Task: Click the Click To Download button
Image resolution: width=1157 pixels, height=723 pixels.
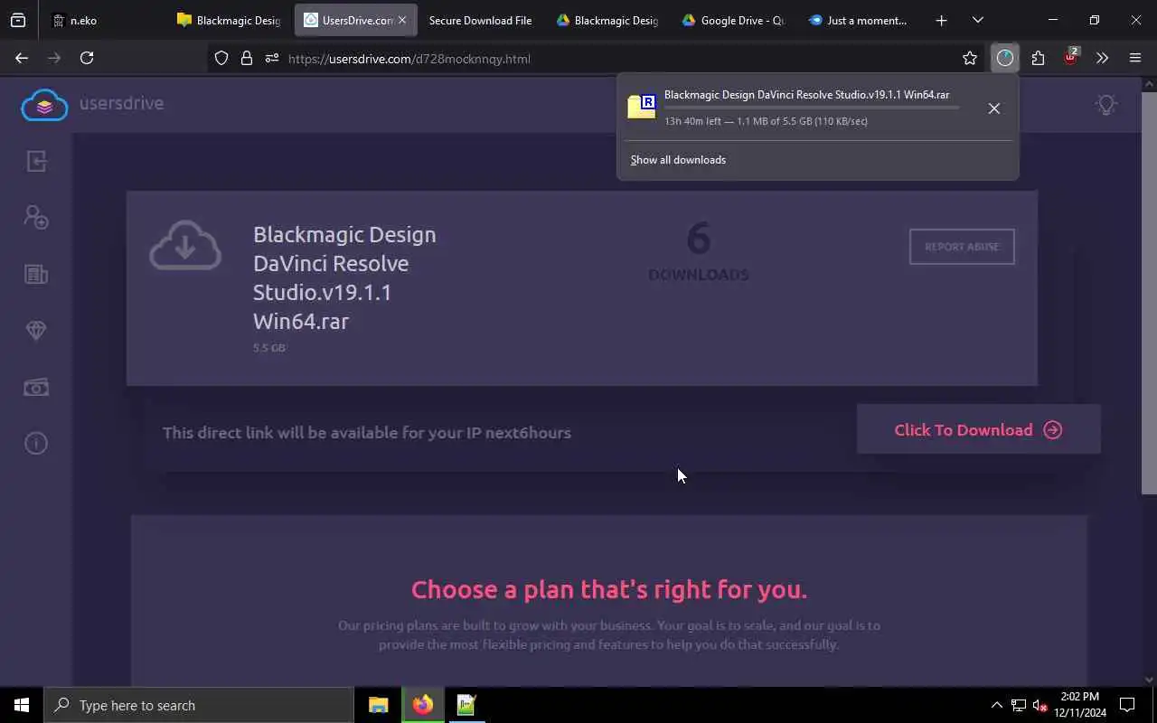Action: point(978,430)
